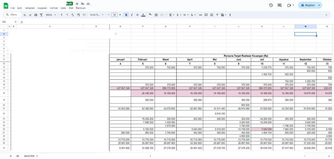Format as percent
The image size is (334, 159).
(x=67, y=15)
